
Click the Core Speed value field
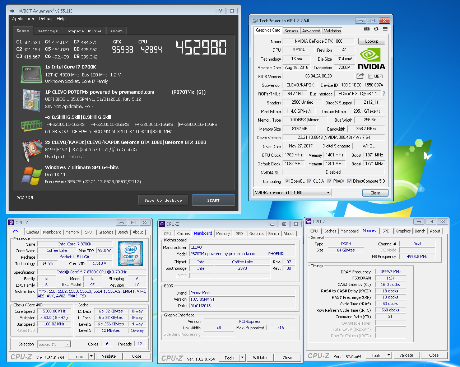pyautogui.click(x=54, y=311)
